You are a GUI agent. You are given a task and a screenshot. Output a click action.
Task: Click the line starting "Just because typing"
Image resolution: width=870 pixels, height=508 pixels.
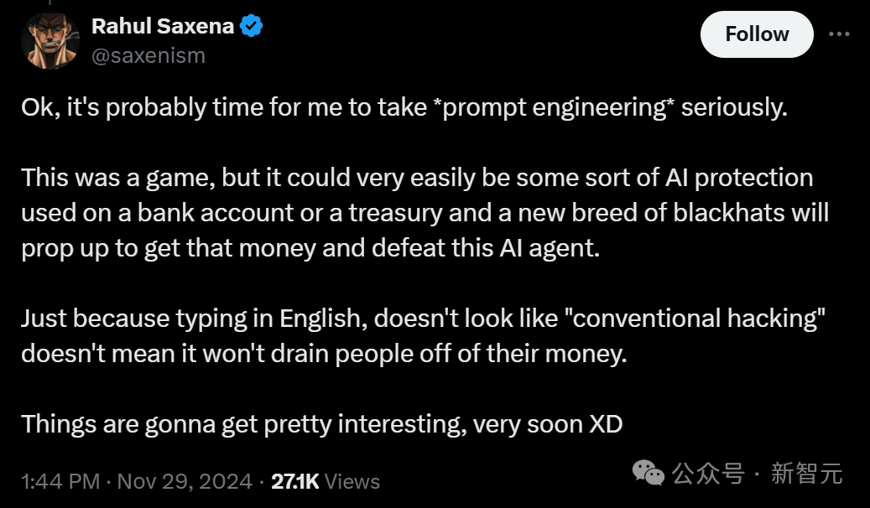click(x=419, y=319)
